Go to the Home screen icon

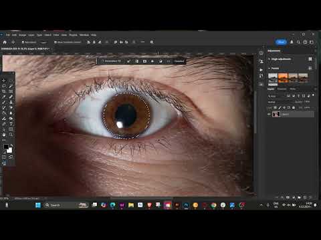pos(5,42)
